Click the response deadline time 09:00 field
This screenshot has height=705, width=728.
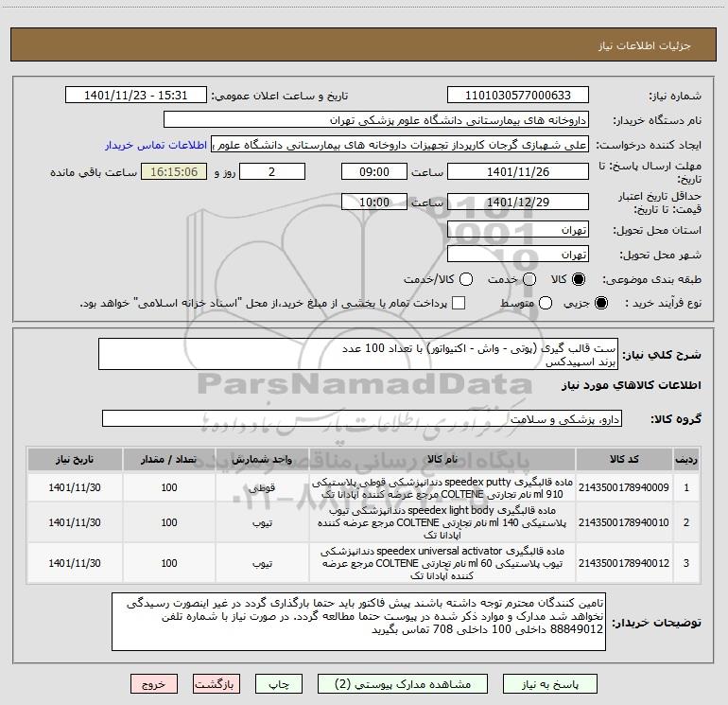click(x=374, y=172)
